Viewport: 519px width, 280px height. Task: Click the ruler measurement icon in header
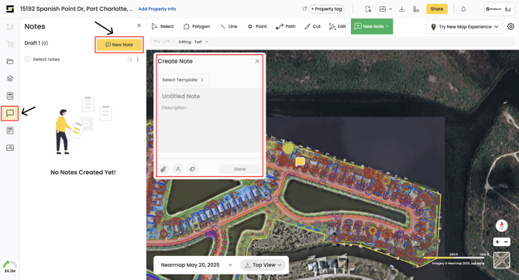pyautogui.click(x=416, y=9)
